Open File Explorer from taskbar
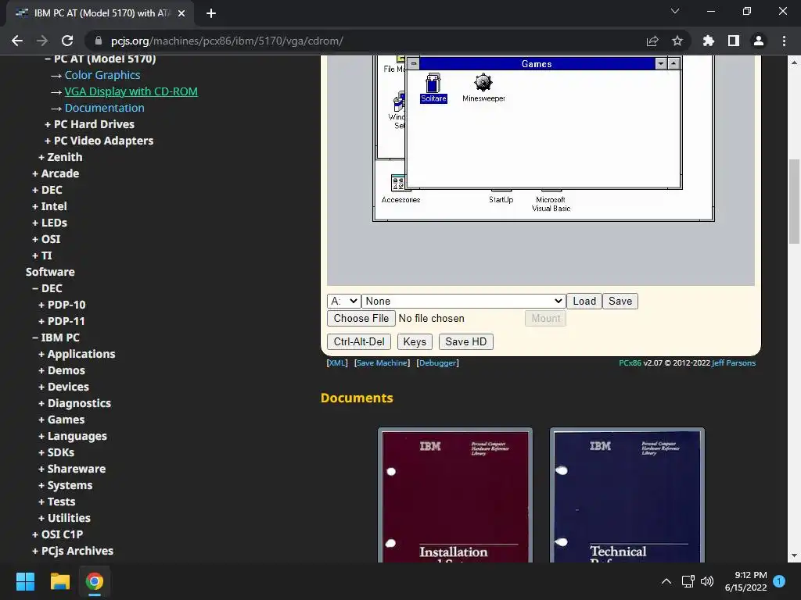 click(x=59, y=581)
